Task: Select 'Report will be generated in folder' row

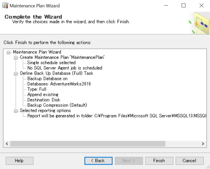Action: 117,116
